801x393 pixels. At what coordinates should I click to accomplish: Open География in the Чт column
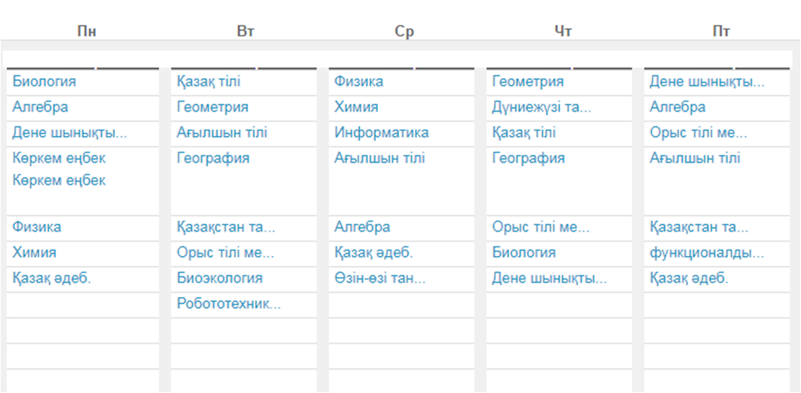(x=528, y=158)
